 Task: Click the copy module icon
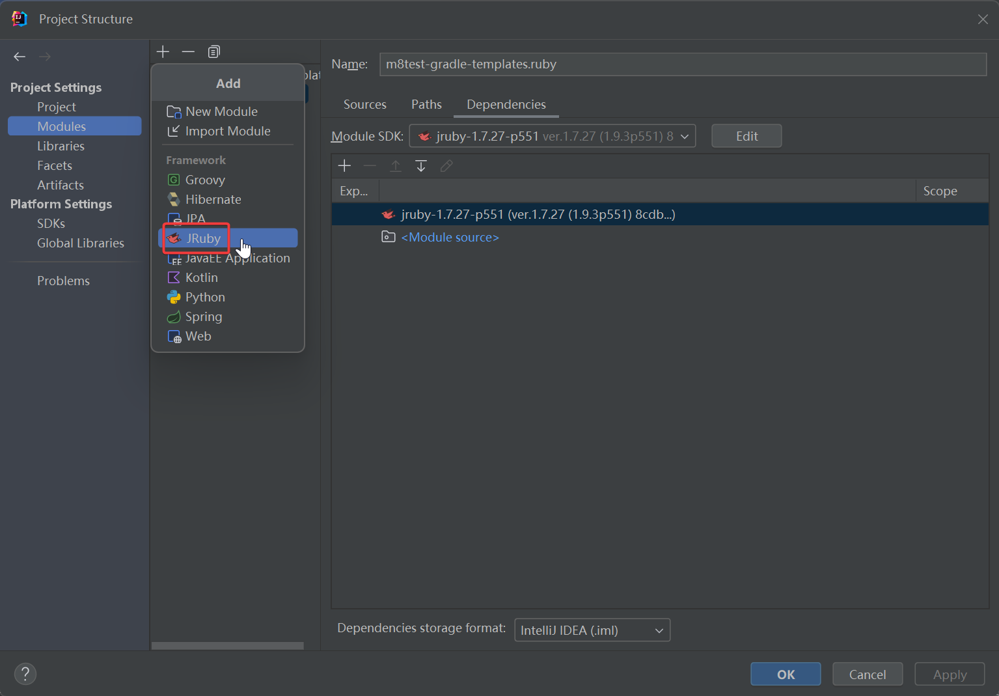click(213, 51)
